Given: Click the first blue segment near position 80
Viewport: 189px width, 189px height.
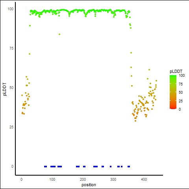Looking at the screenshot, I should [x=45, y=167].
